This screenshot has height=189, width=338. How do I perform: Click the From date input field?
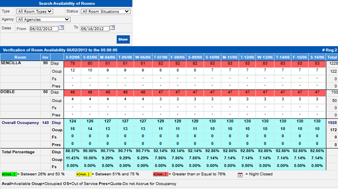(37, 28)
